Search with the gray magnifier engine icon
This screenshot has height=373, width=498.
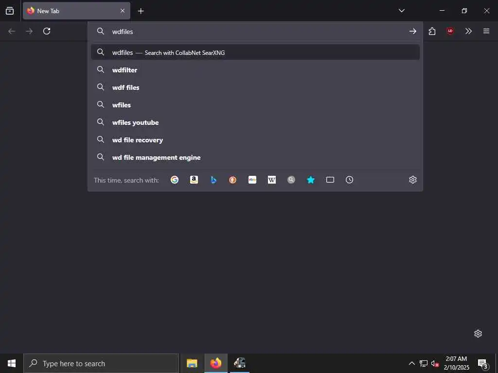point(291,180)
